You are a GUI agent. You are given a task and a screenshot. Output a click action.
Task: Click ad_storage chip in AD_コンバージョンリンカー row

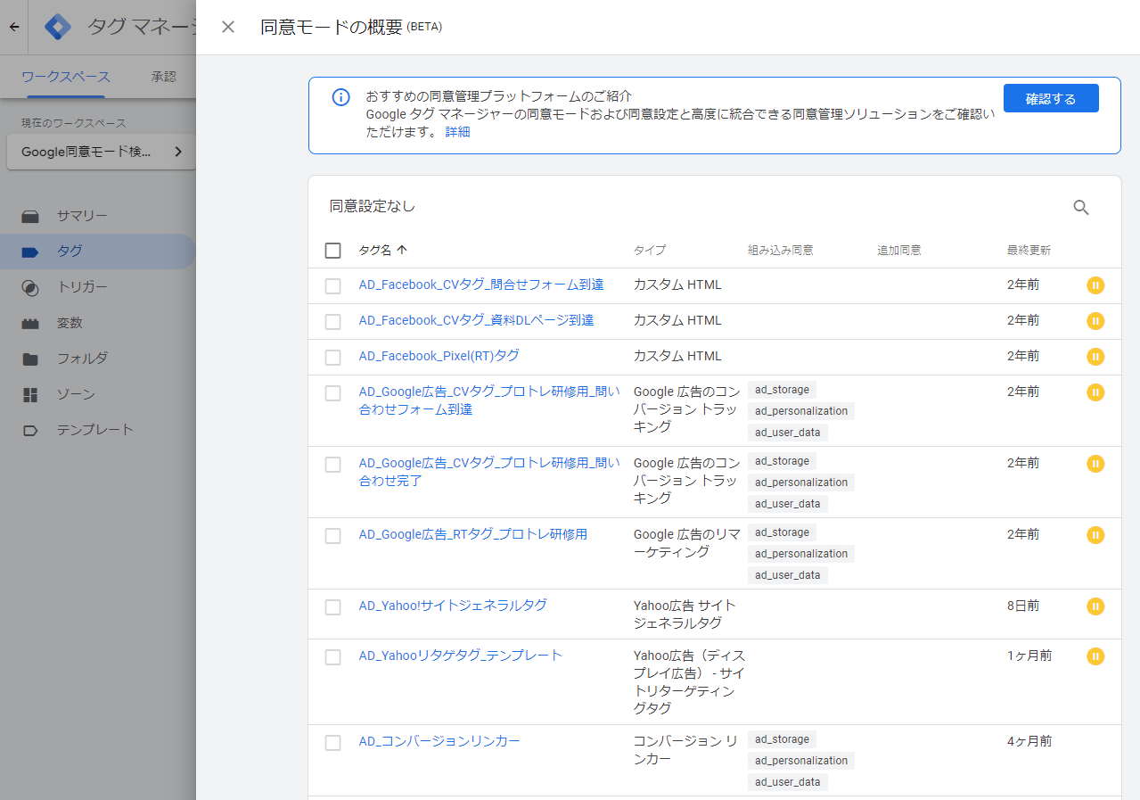[782, 739]
